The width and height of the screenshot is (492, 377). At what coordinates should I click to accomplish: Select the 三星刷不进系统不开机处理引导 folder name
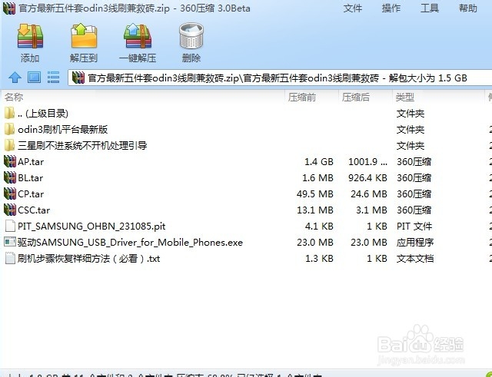point(82,145)
